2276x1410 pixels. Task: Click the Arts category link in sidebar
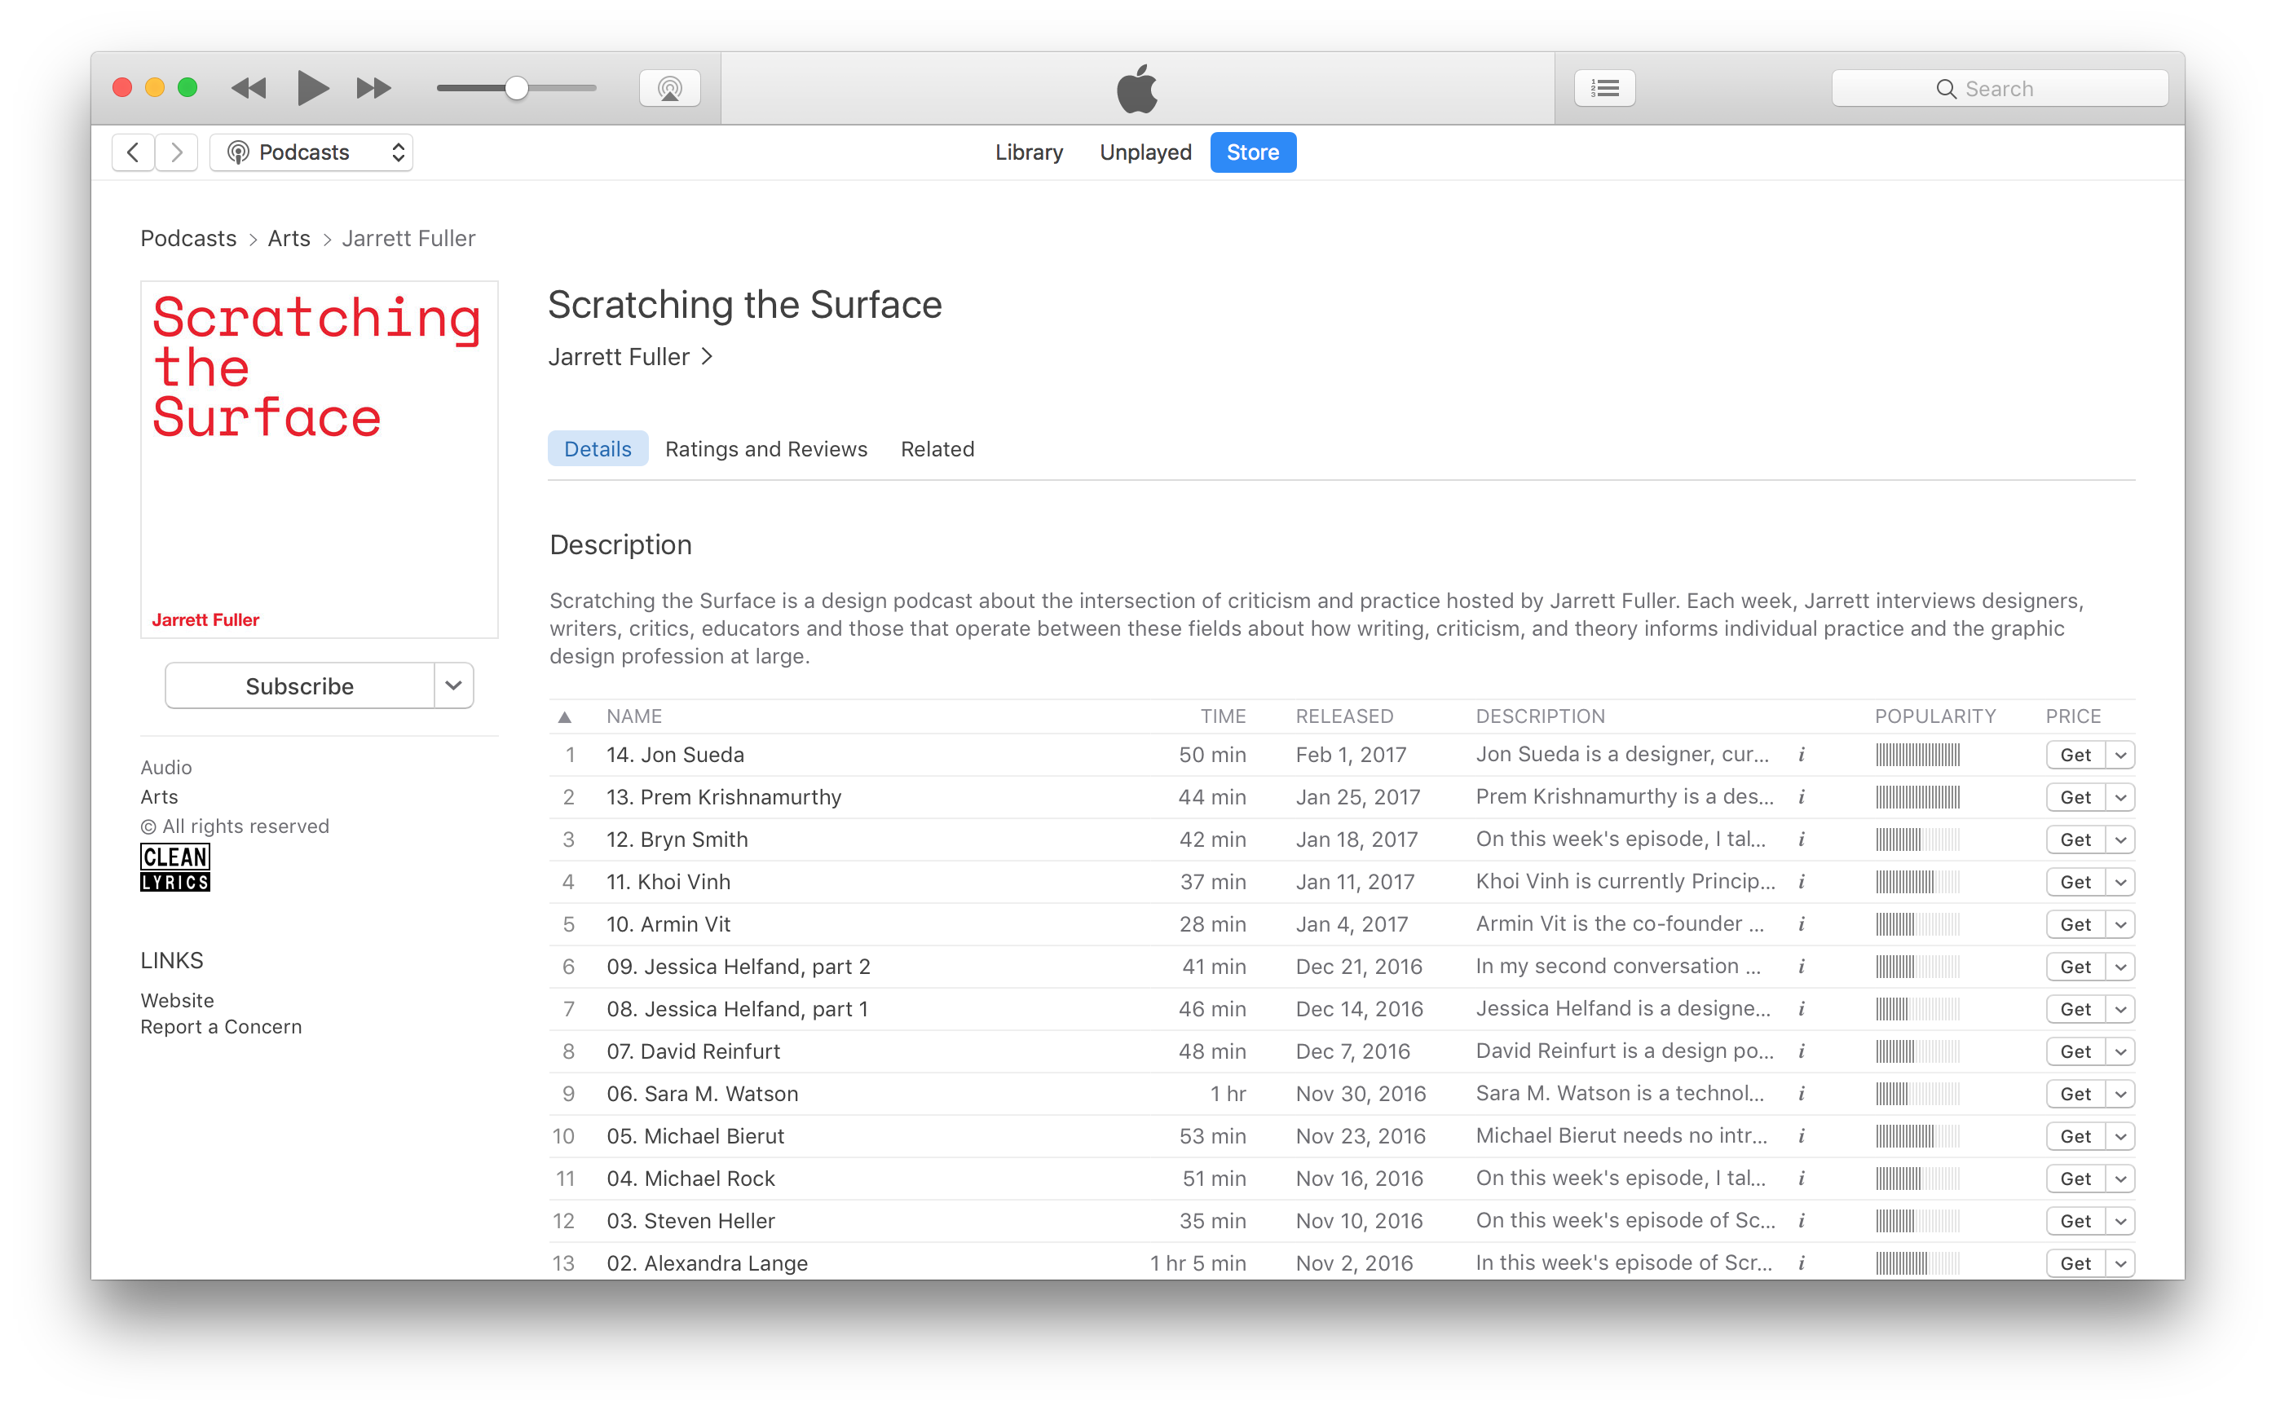point(160,796)
